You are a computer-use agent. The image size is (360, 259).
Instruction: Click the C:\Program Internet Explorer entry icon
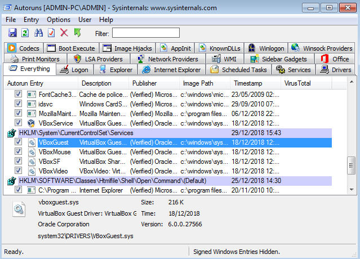[x=31, y=190]
